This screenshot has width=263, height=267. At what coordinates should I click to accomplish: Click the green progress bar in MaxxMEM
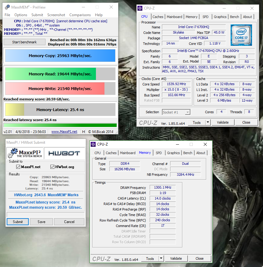[60, 125]
